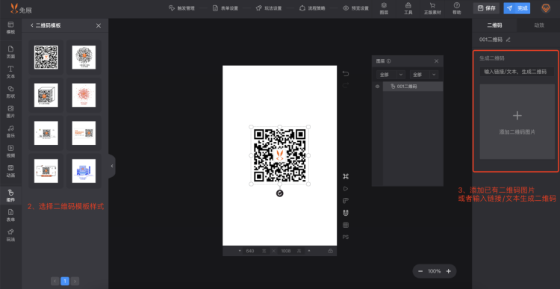Screen dimensions: 560x289
Task: Zoom in with the plus button
Action: [x=449, y=271]
